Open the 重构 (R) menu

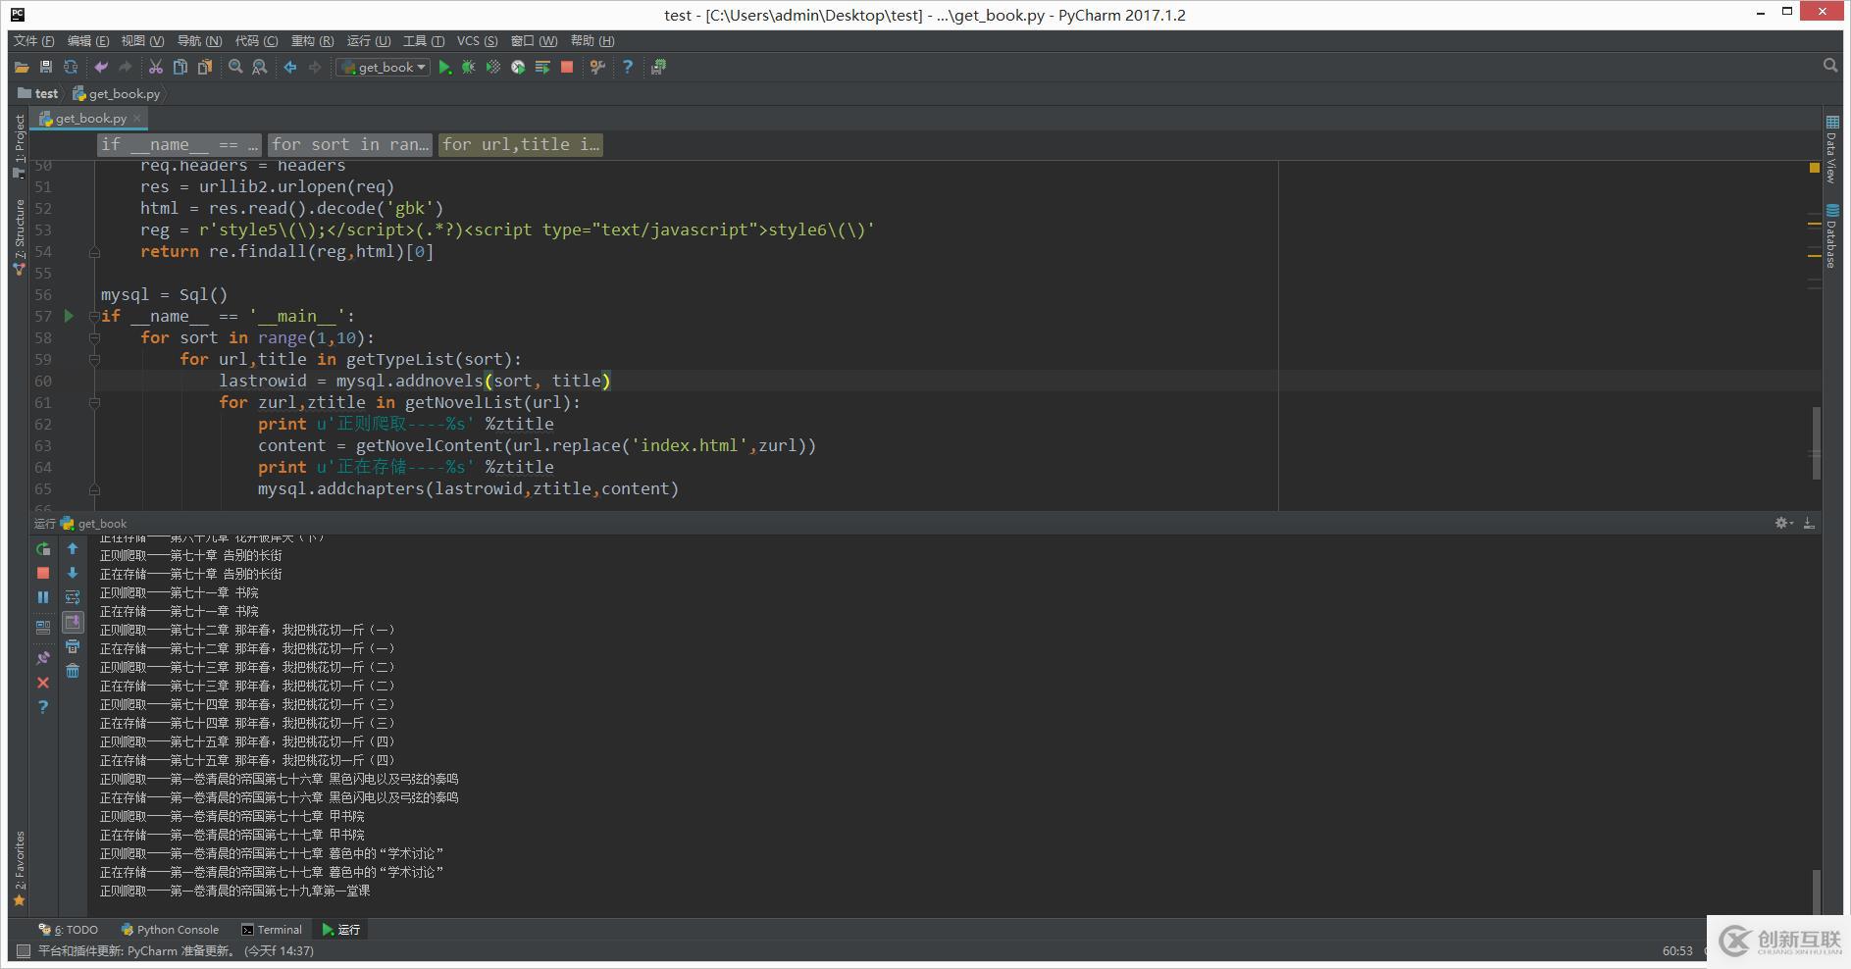[x=312, y=40]
